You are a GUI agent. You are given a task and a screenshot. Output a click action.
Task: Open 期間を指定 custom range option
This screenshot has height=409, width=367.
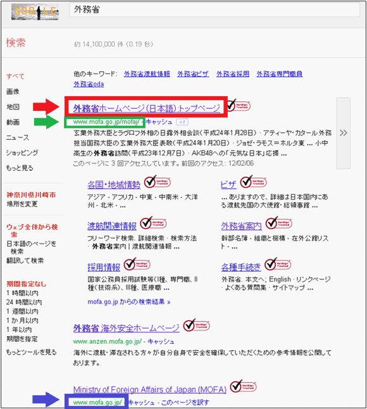pyautogui.click(x=22, y=339)
